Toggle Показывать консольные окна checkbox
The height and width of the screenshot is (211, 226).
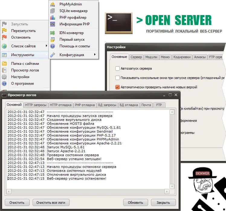point(118,78)
